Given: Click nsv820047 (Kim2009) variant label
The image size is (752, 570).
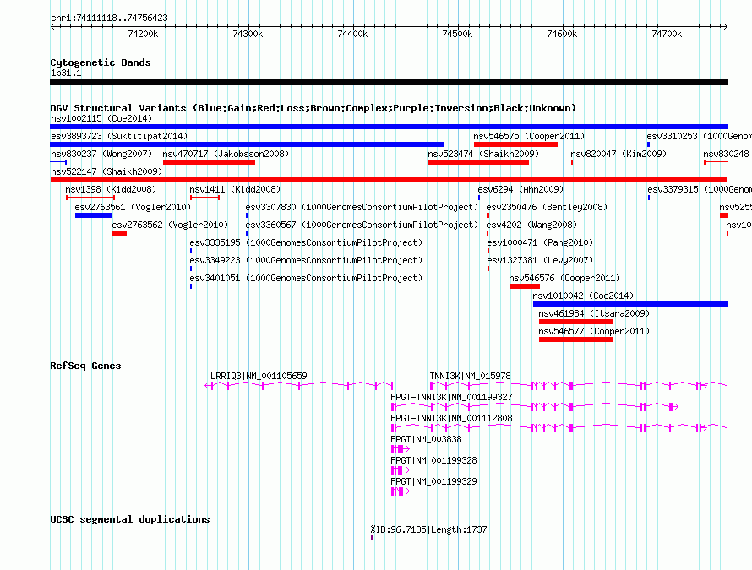Looking at the screenshot, I should 618,154.
